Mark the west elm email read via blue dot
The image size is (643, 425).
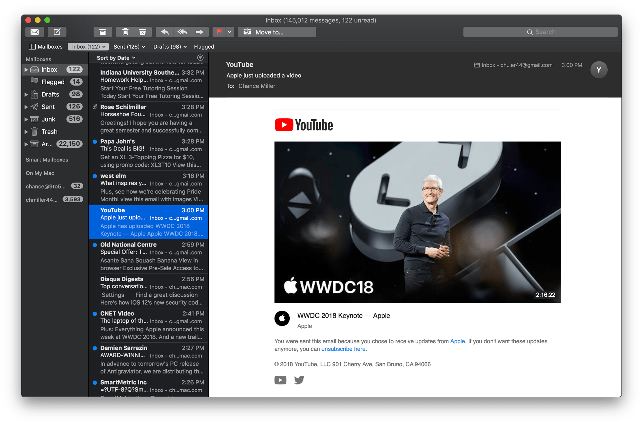point(95,176)
